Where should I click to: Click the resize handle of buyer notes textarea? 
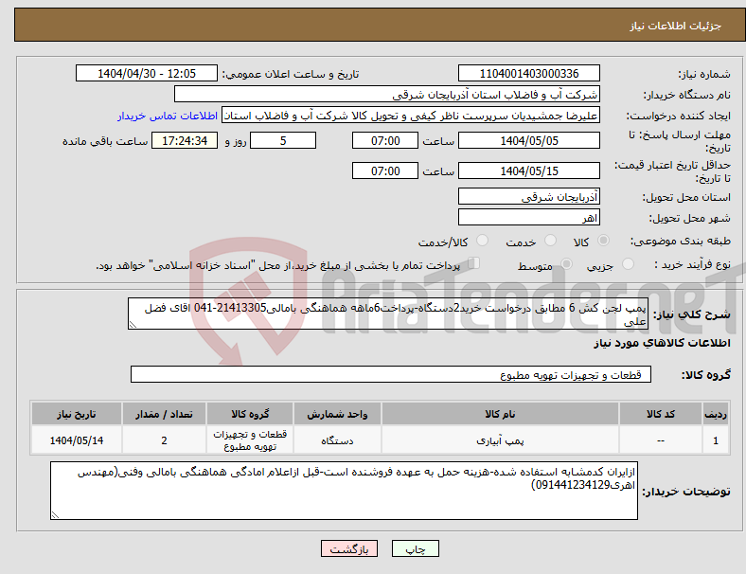coord(55,515)
